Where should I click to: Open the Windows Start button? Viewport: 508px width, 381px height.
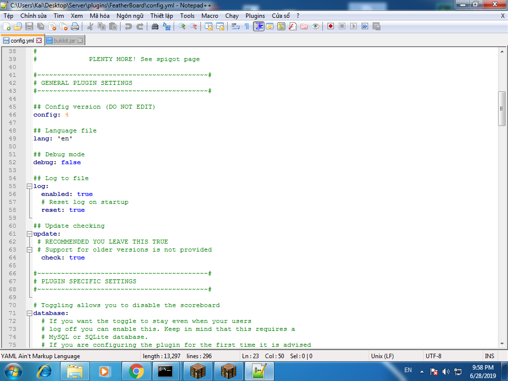coord(13,371)
